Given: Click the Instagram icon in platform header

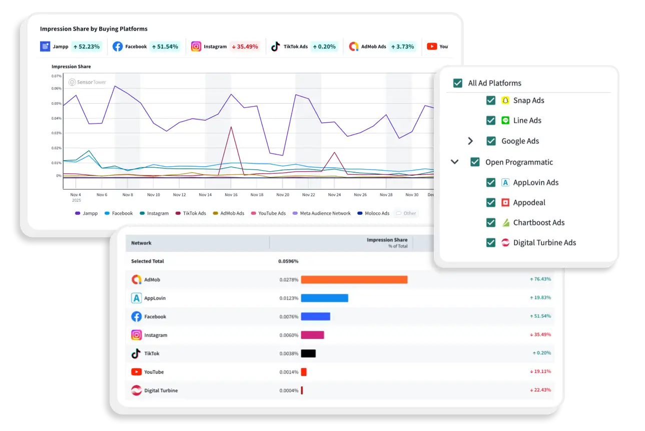Looking at the screenshot, I should [196, 47].
